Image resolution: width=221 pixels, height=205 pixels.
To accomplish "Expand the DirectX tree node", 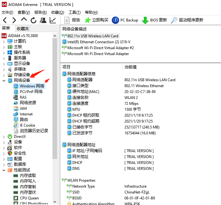I will point(4,137).
